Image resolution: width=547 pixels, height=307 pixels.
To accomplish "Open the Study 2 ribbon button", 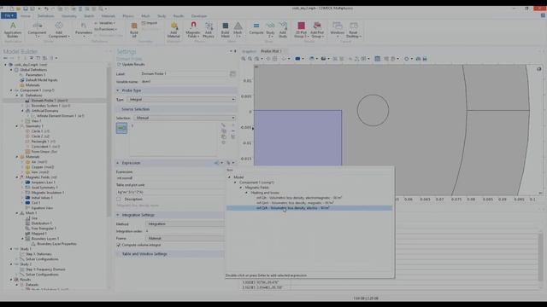I will (x=270, y=30).
